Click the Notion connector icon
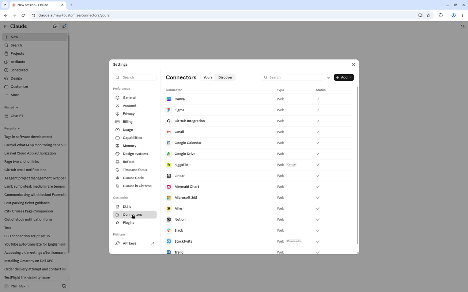The height and width of the screenshot is (292, 468). pos(169,219)
